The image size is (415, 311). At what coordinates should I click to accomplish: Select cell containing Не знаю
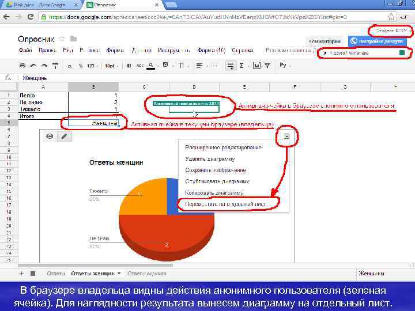[x=43, y=103]
